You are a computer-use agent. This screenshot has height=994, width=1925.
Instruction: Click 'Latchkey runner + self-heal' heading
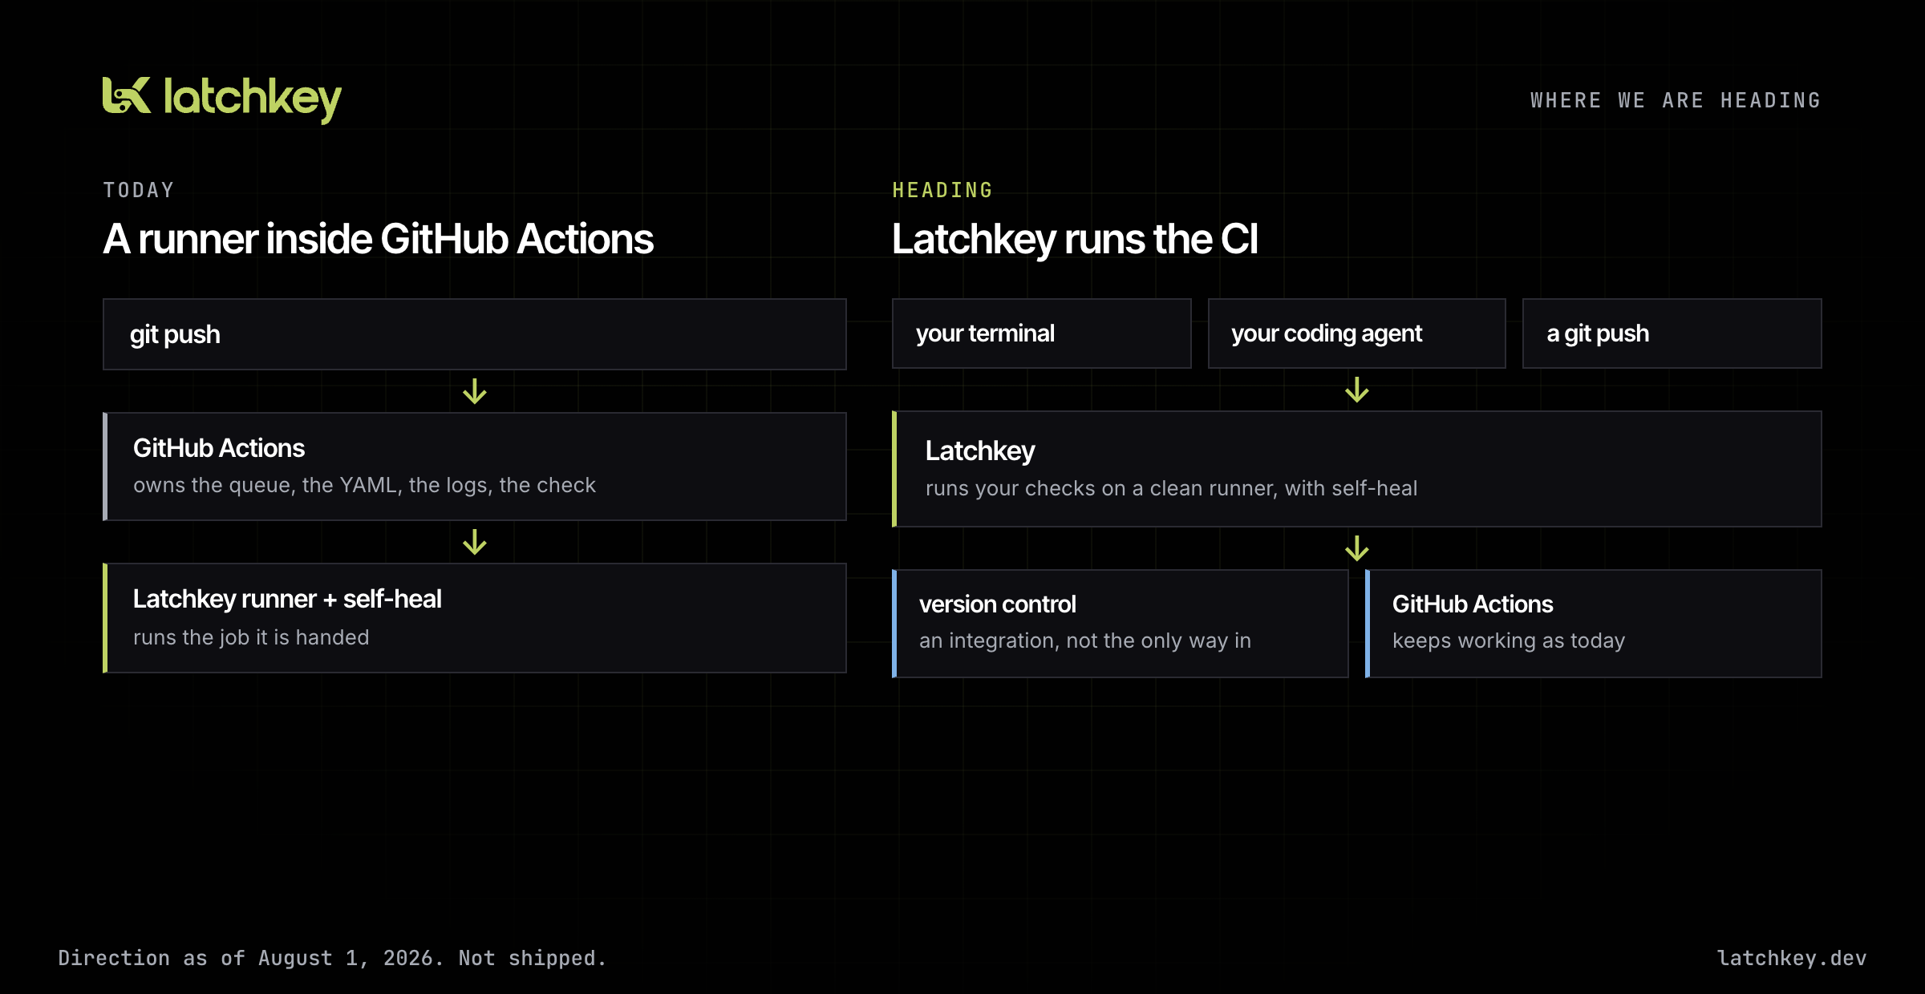(287, 599)
